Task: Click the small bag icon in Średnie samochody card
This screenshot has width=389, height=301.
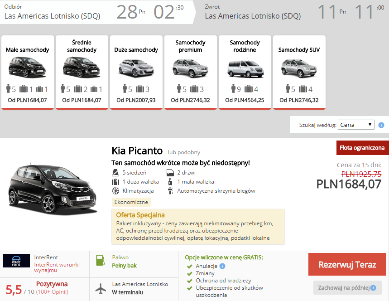Action: click(x=94, y=89)
